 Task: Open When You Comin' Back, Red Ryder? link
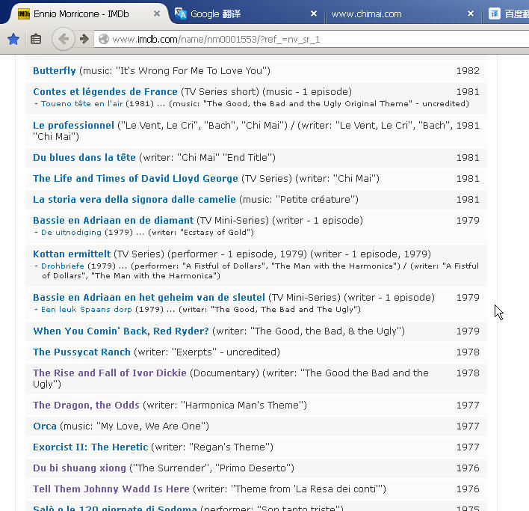coord(121,331)
